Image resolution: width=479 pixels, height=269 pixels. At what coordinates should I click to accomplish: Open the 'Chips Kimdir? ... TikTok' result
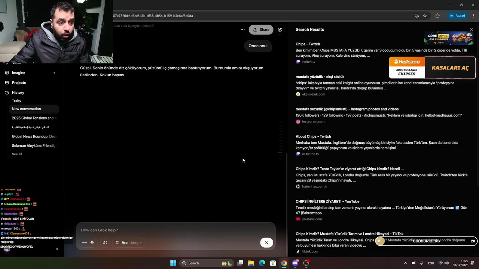350,234
